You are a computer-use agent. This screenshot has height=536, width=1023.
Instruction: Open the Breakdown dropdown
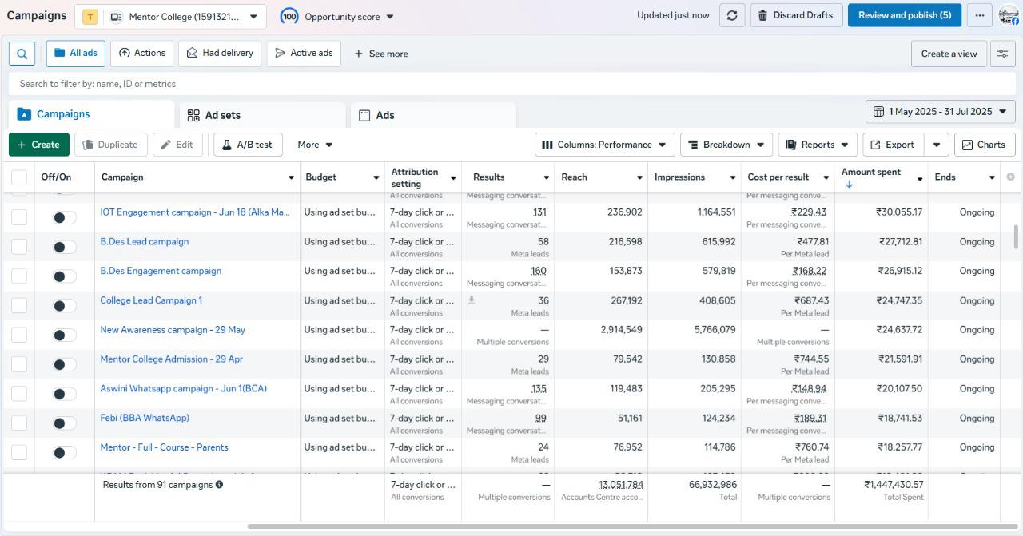click(726, 145)
